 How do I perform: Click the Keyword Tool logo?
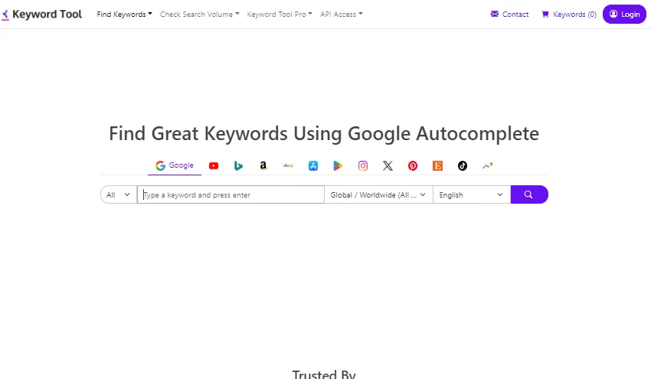coord(41,14)
